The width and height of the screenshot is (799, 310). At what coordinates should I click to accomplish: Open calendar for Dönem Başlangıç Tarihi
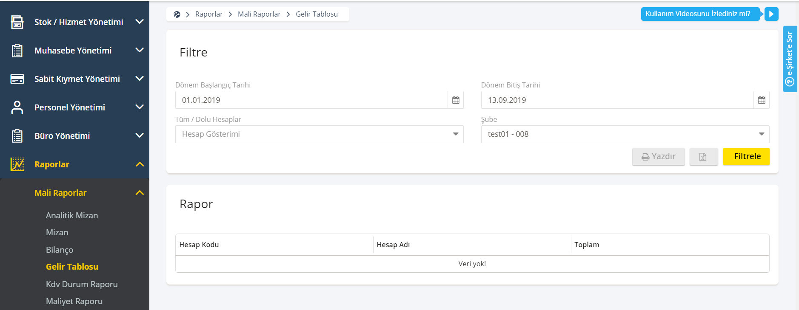456,100
